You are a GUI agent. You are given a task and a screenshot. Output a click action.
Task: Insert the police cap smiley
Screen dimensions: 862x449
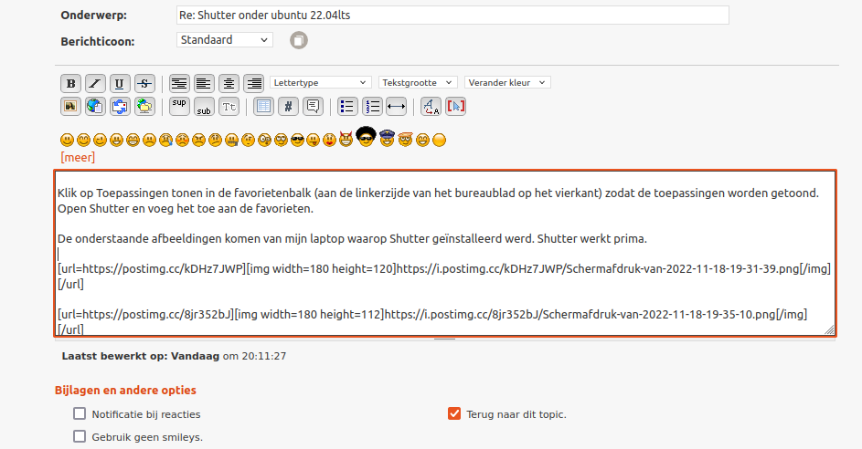(x=387, y=139)
